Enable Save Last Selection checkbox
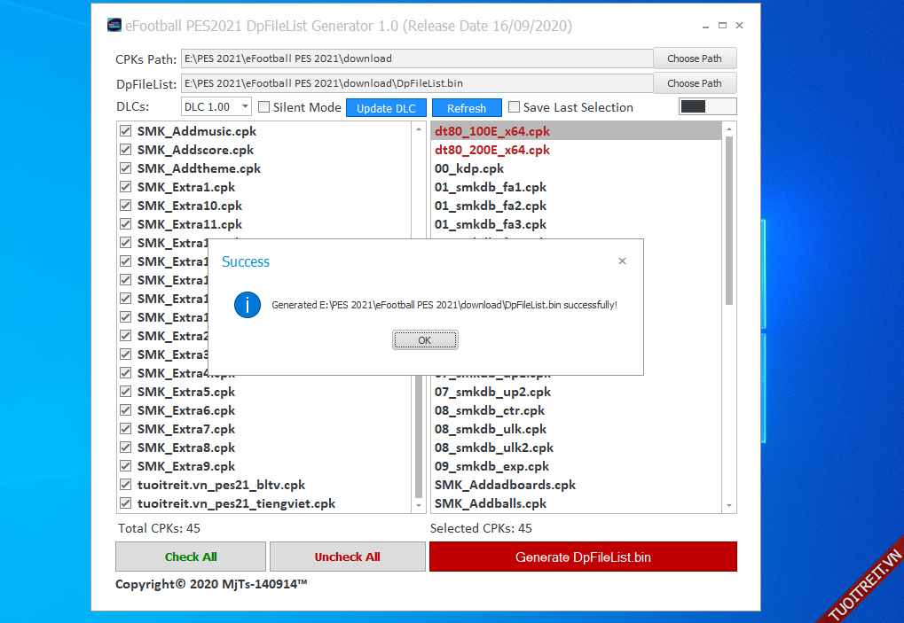Image resolution: width=904 pixels, height=623 pixels. (x=514, y=107)
